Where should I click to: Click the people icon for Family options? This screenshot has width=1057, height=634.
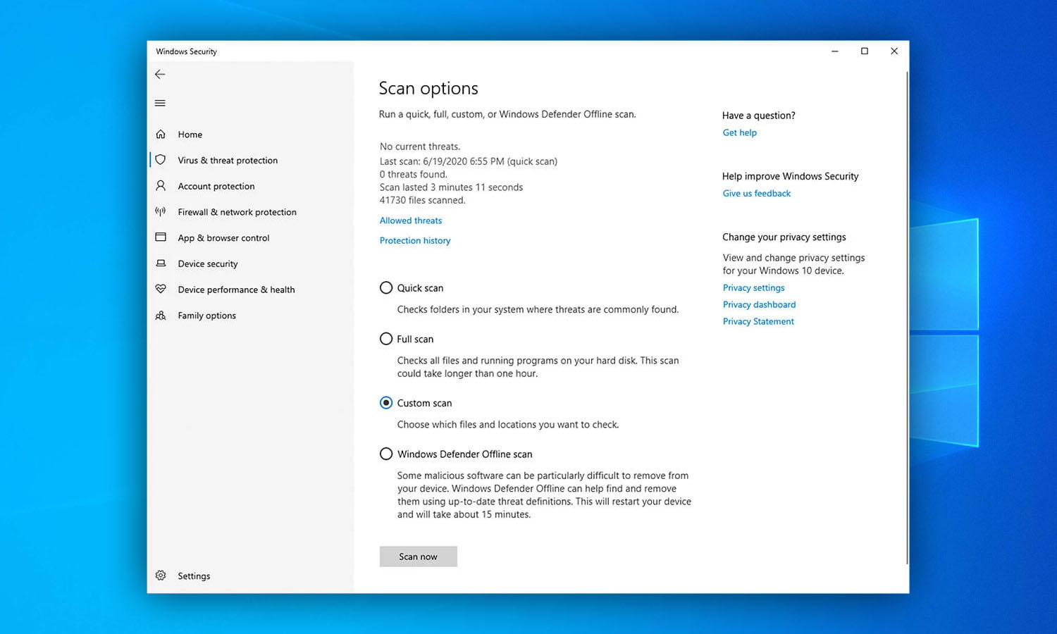click(x=161, y=315)
